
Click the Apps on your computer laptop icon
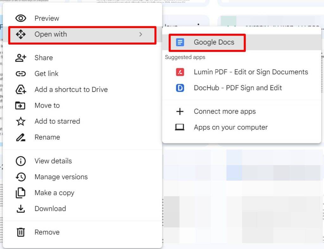point(180,127)
